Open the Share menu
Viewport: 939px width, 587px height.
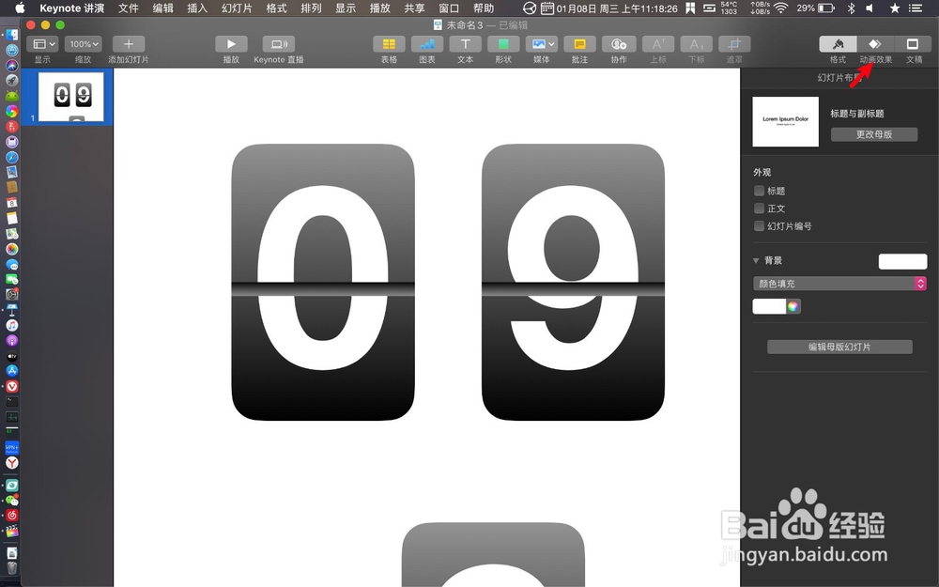click(x=414, y=8)
